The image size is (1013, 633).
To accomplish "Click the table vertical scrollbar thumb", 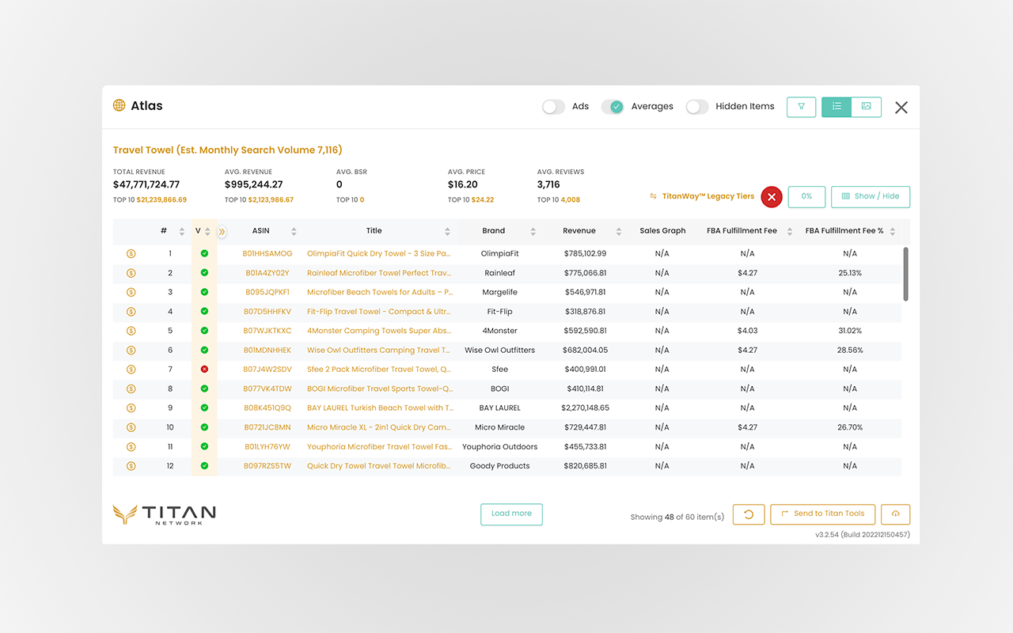I will coord(906,274).
